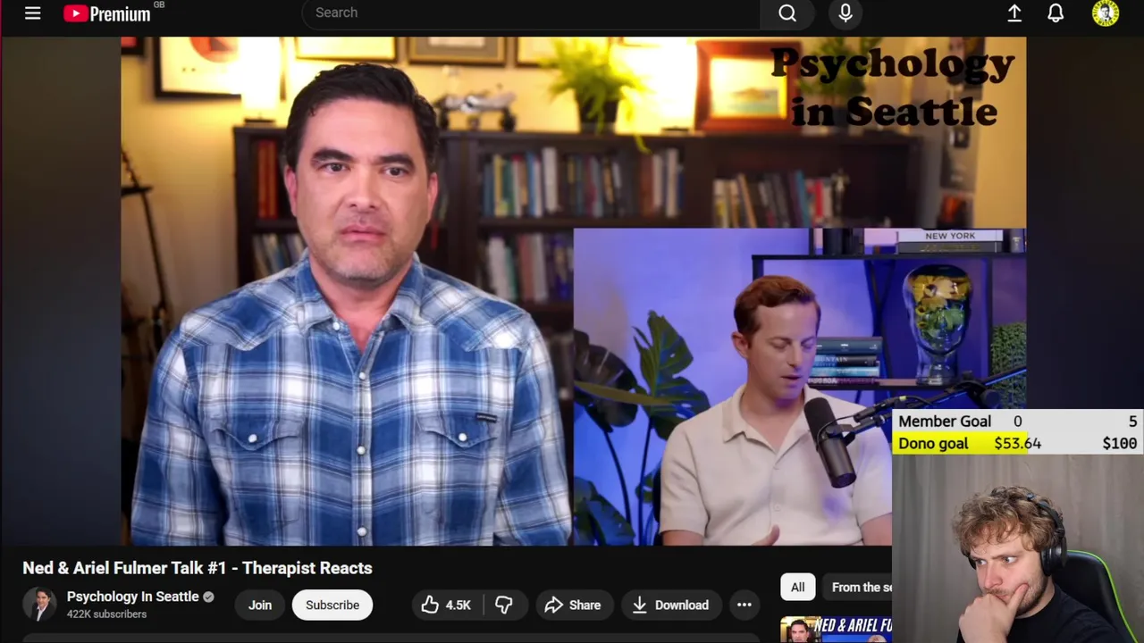
Task: Click the Member Goal overlay bar
Action: [1018, 422]
